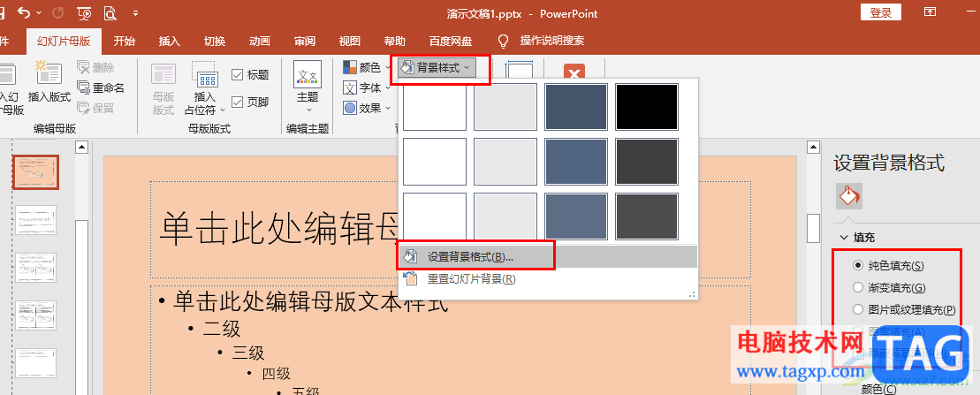Click the 登录 sign-in button
The height and width of the screenshot is (395, 980).
click(881, 12)
